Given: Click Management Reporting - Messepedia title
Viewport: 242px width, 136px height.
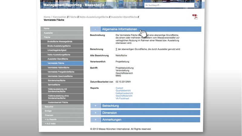Looking at the screenshot, I should coord(74,5).
